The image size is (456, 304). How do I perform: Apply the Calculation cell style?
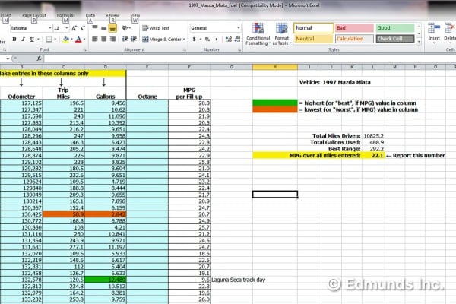[x=354, y=39]
